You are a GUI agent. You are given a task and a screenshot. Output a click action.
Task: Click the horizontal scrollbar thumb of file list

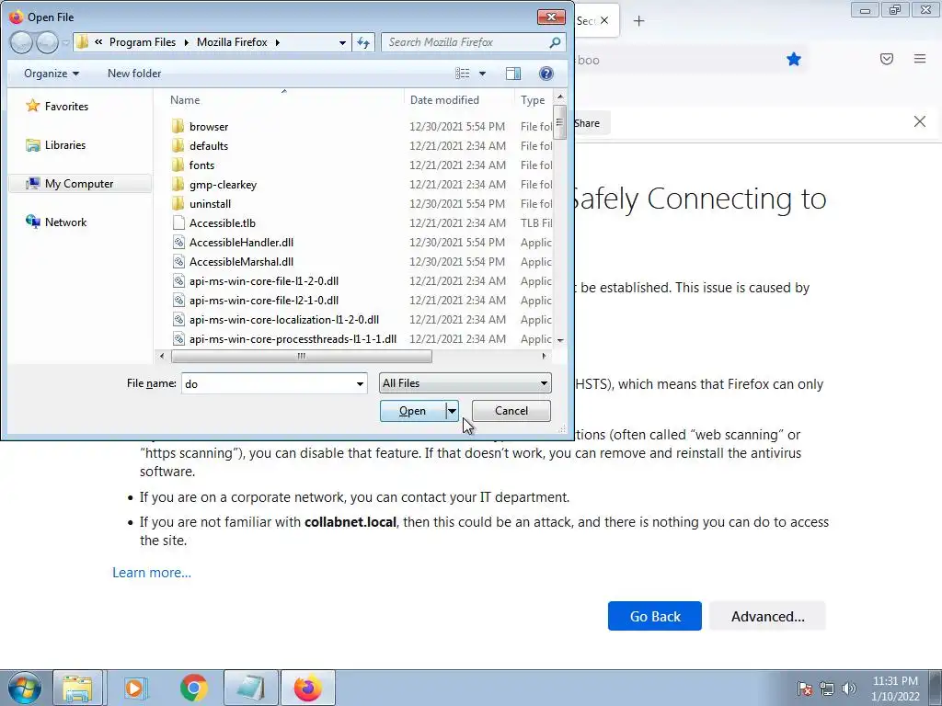(302, 356)
